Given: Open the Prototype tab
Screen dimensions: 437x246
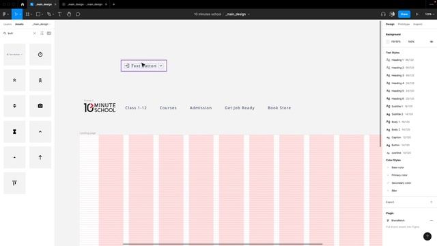Looking at the screenshot, I should pos(404,25).
